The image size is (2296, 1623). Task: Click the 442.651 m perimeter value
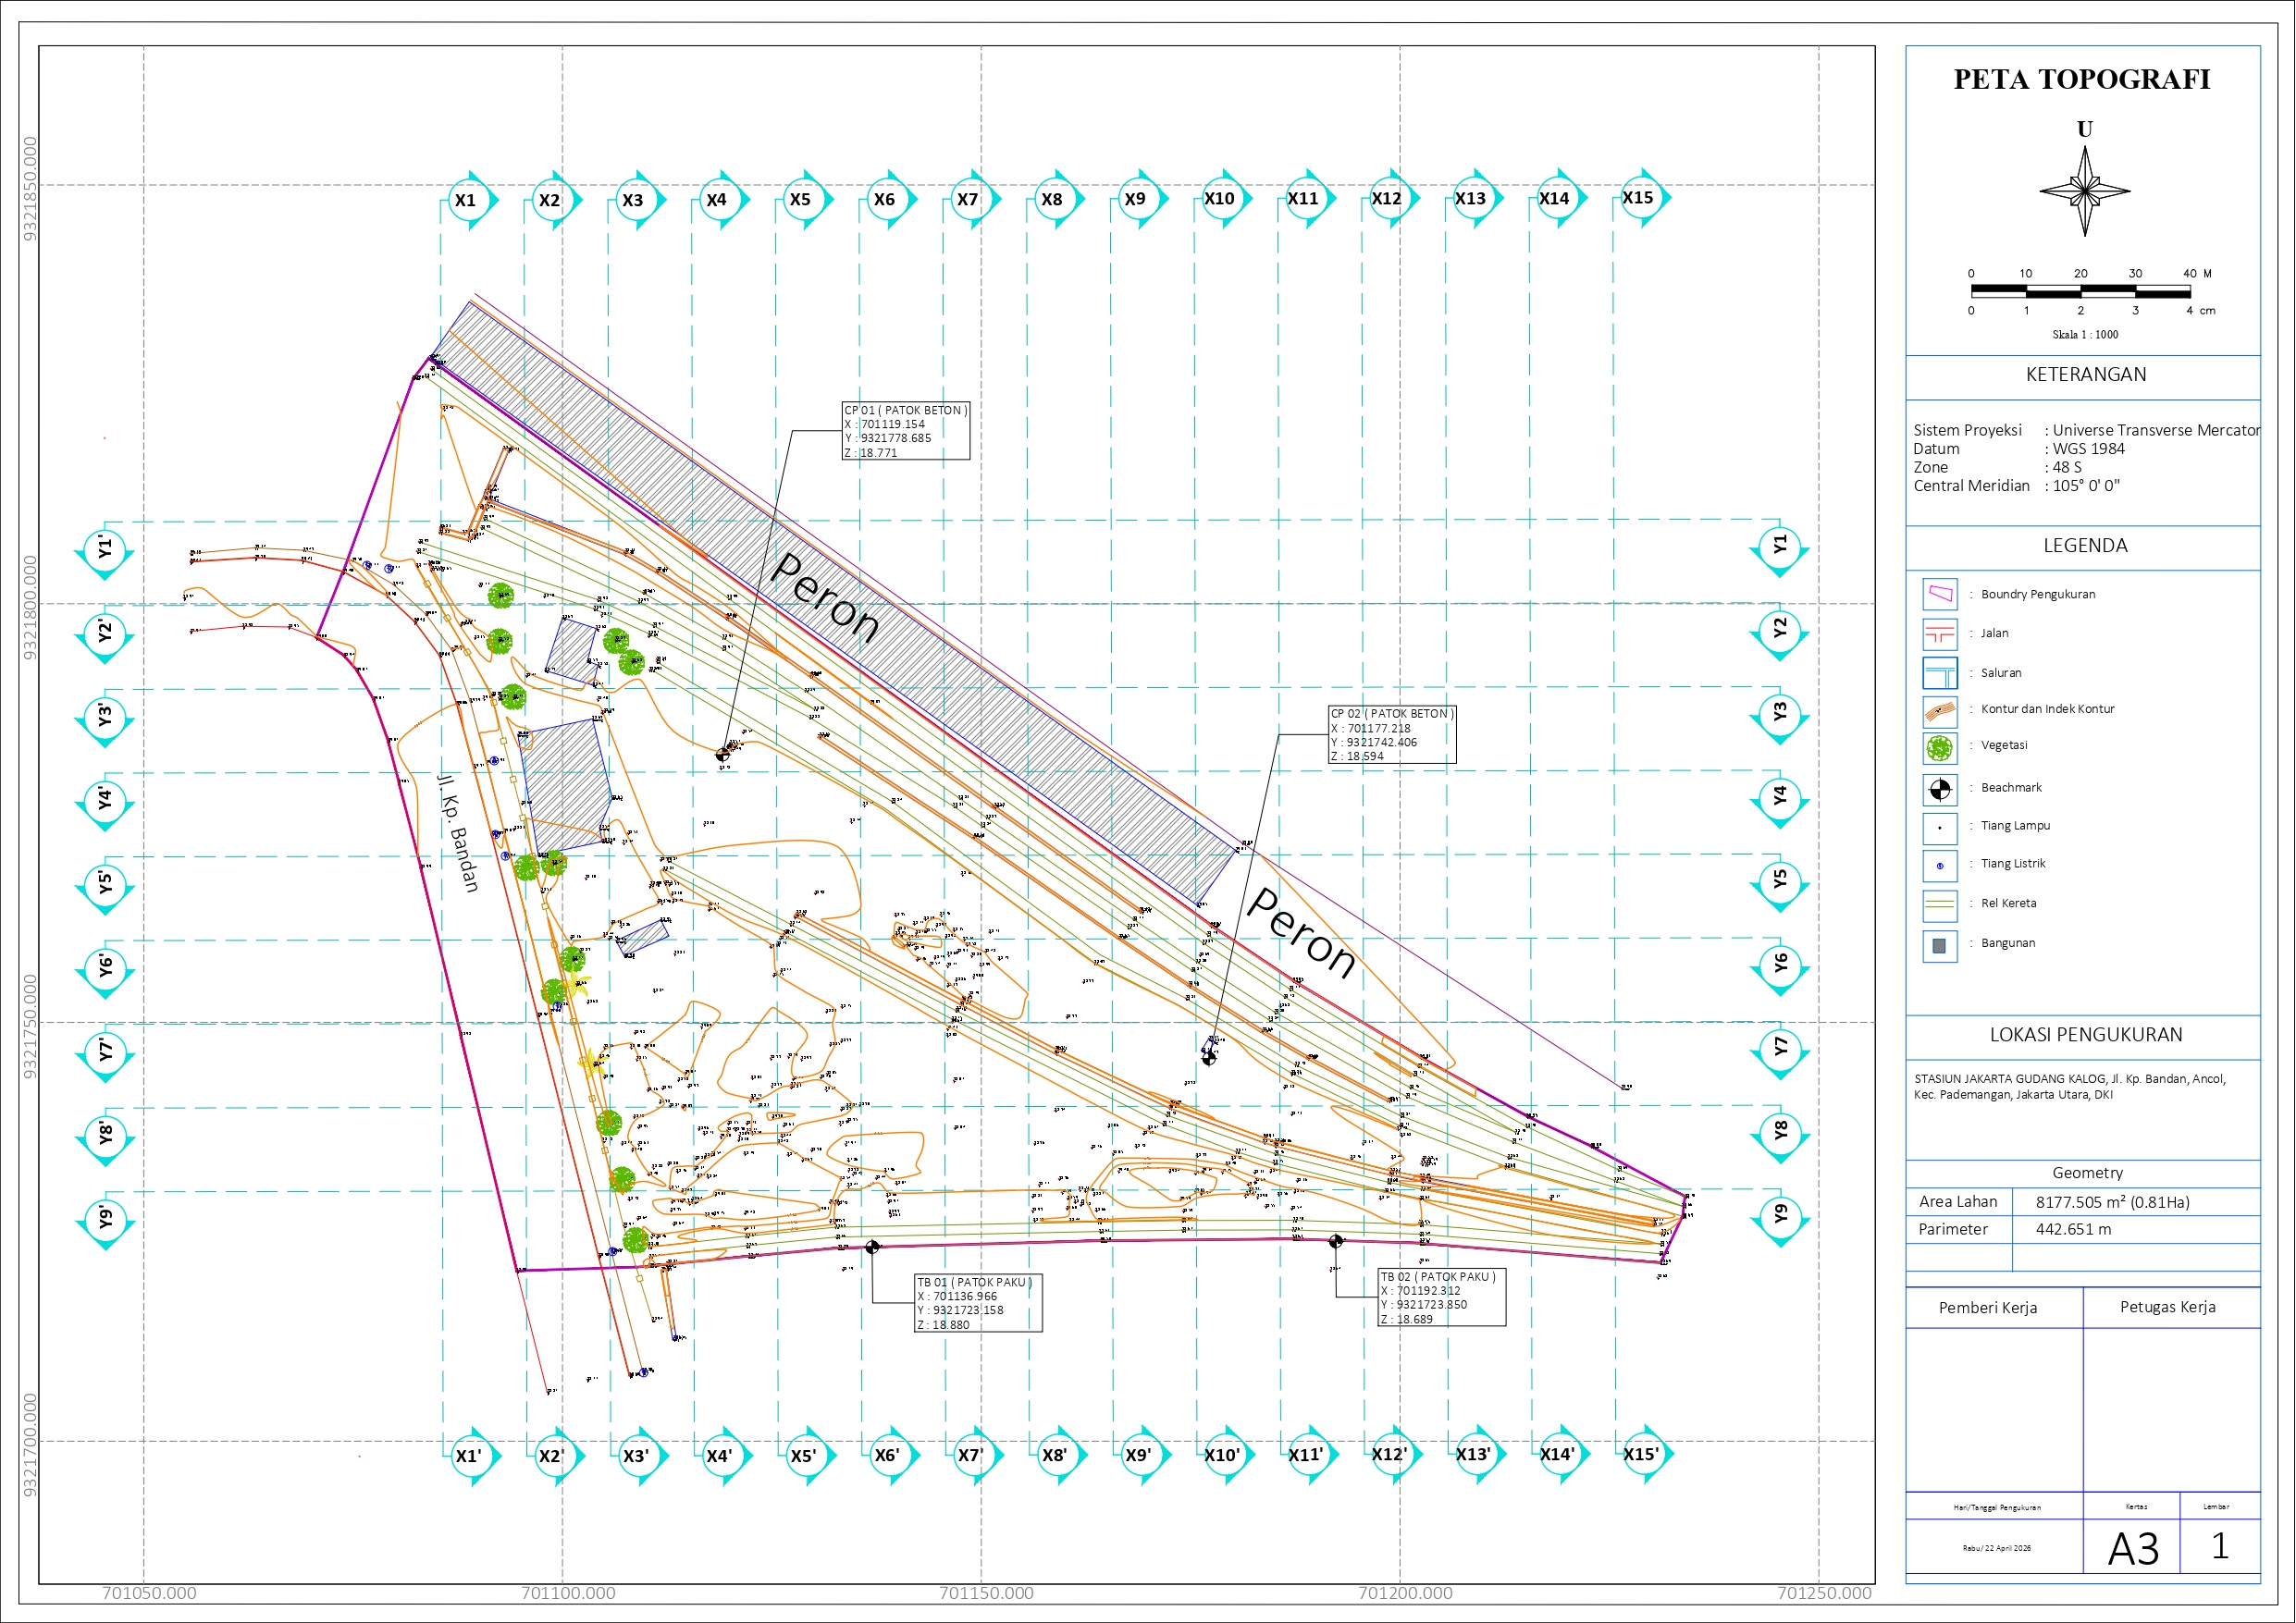point(2074,1230)
